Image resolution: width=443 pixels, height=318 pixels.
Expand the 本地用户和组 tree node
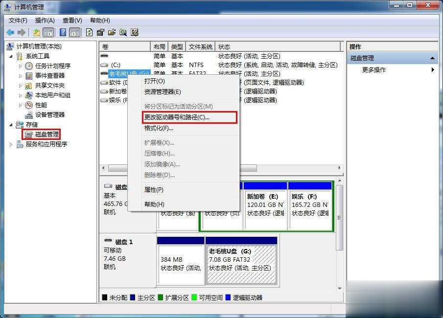coord(20,95)
